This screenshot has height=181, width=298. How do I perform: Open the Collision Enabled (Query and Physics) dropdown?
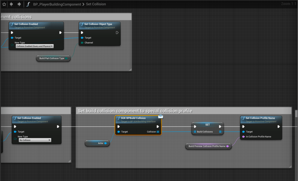click(x=35, y=46)
